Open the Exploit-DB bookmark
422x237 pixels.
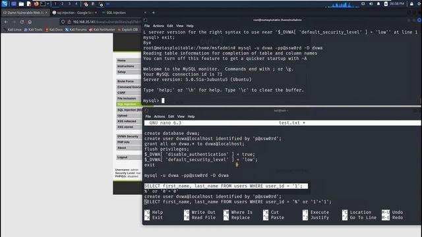click(128, 30)
